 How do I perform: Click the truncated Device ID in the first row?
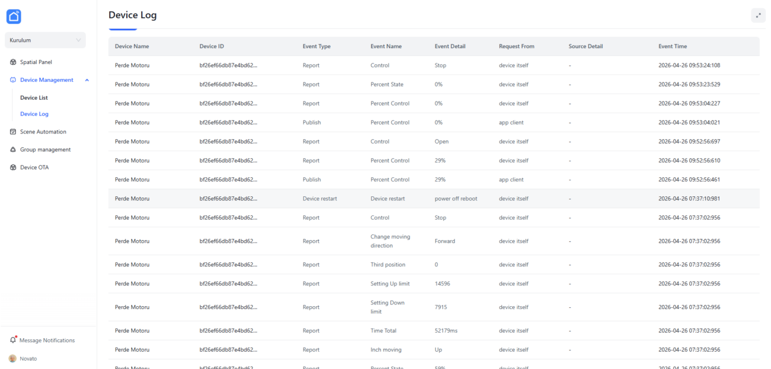[228, 65]
